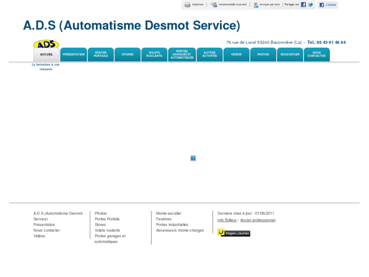Open the PagesJaunes logo badge
369x277 pixels.
[x=233, y=233]
